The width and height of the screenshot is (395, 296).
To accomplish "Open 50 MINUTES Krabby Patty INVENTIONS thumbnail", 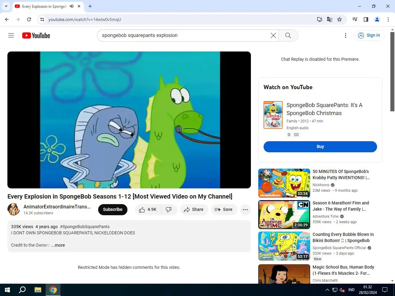I will point(284,183).
